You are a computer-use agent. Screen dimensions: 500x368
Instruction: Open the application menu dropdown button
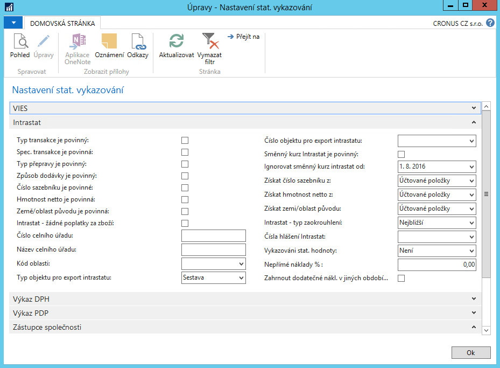[13, 23]
